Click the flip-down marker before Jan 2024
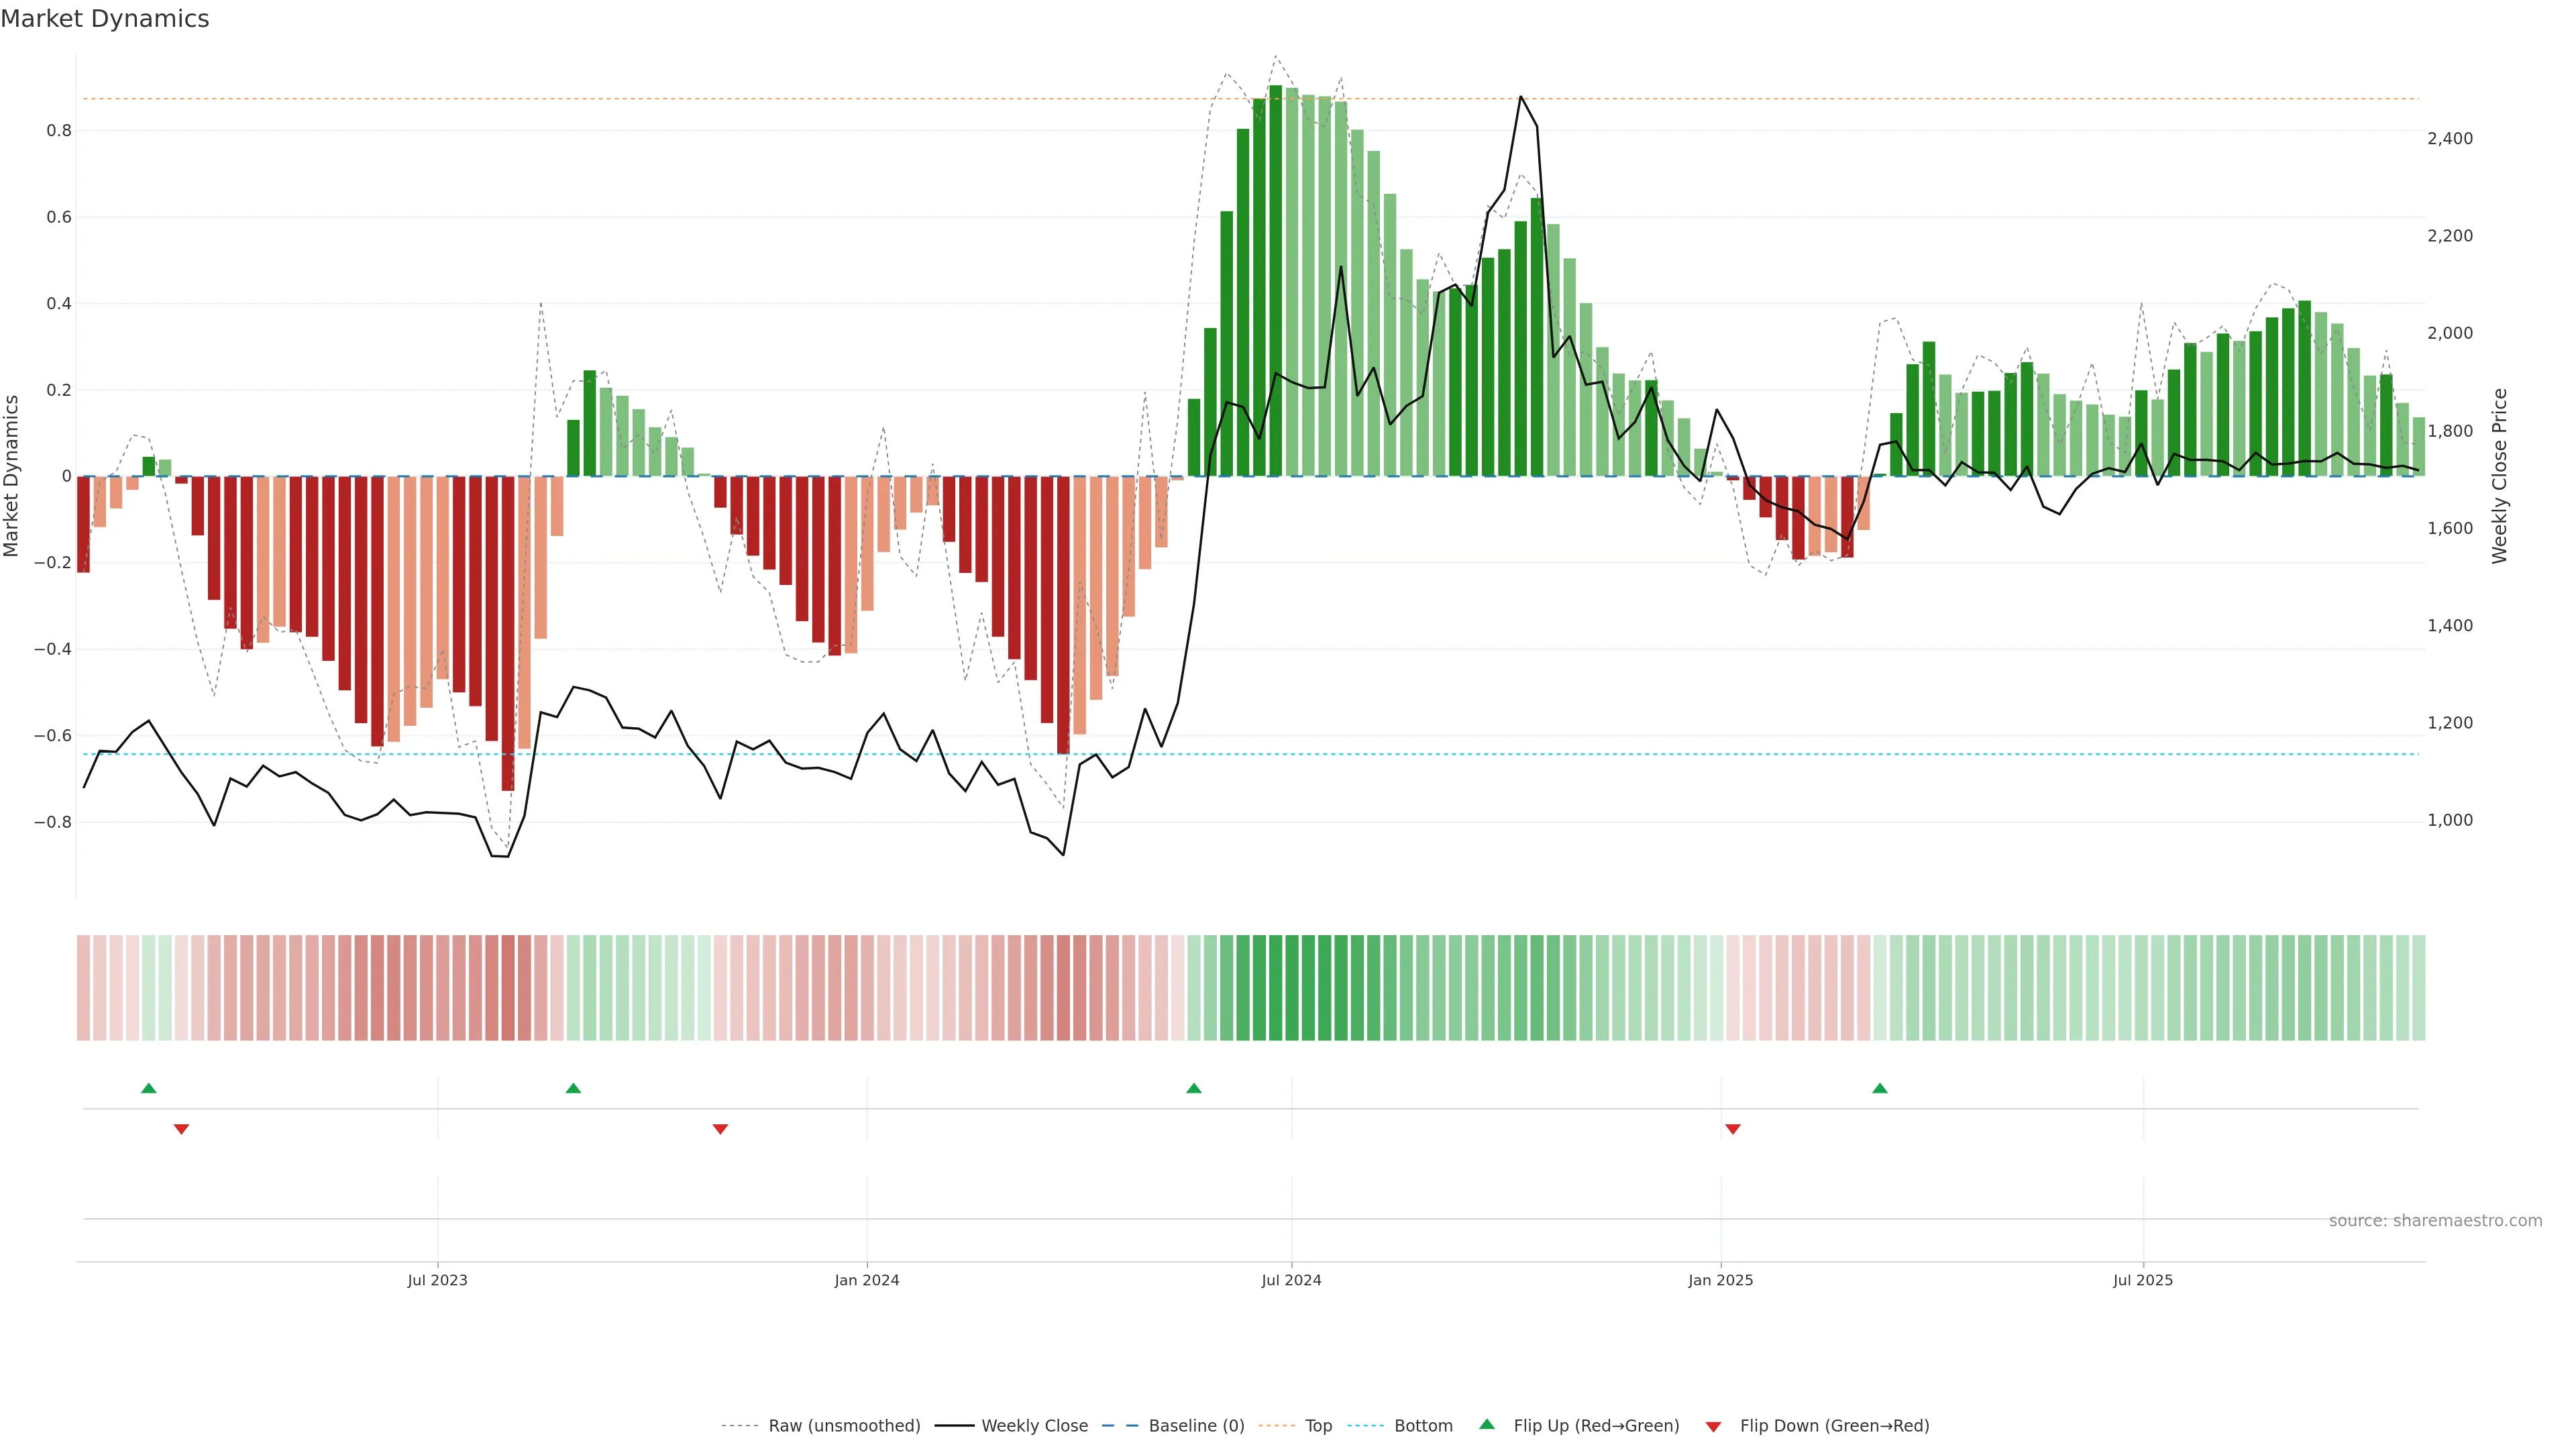This screenshot has height=1449, width=2576. [x=720, y=1129]
